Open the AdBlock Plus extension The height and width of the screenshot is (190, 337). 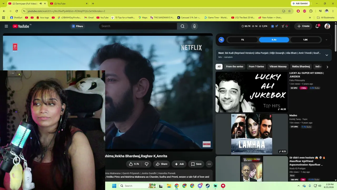304,11
